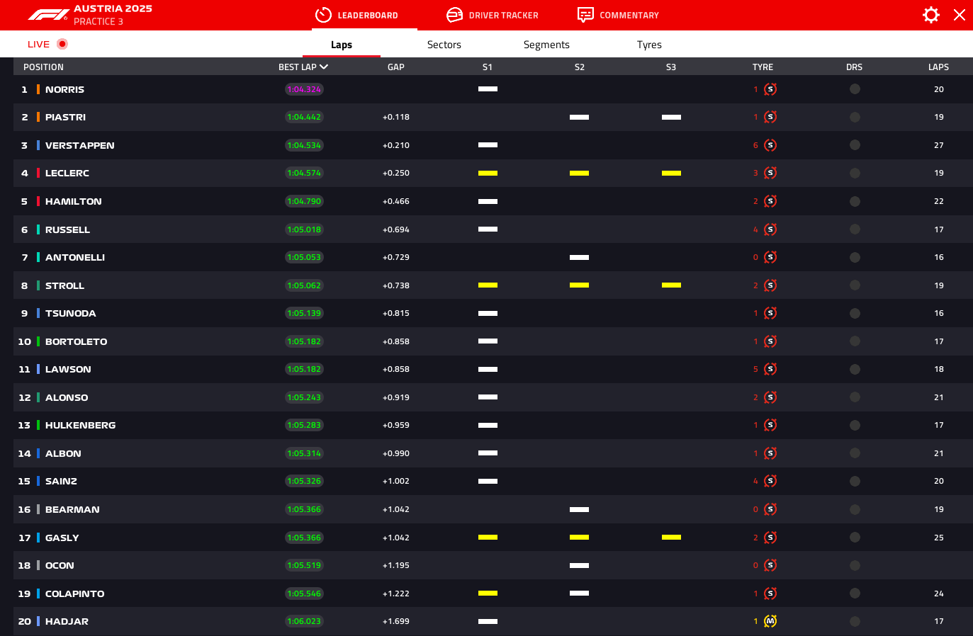Click the F1 logo
The height and width of the screenshot is (636, 973).
pyautogui.click(x=48, y=15)
